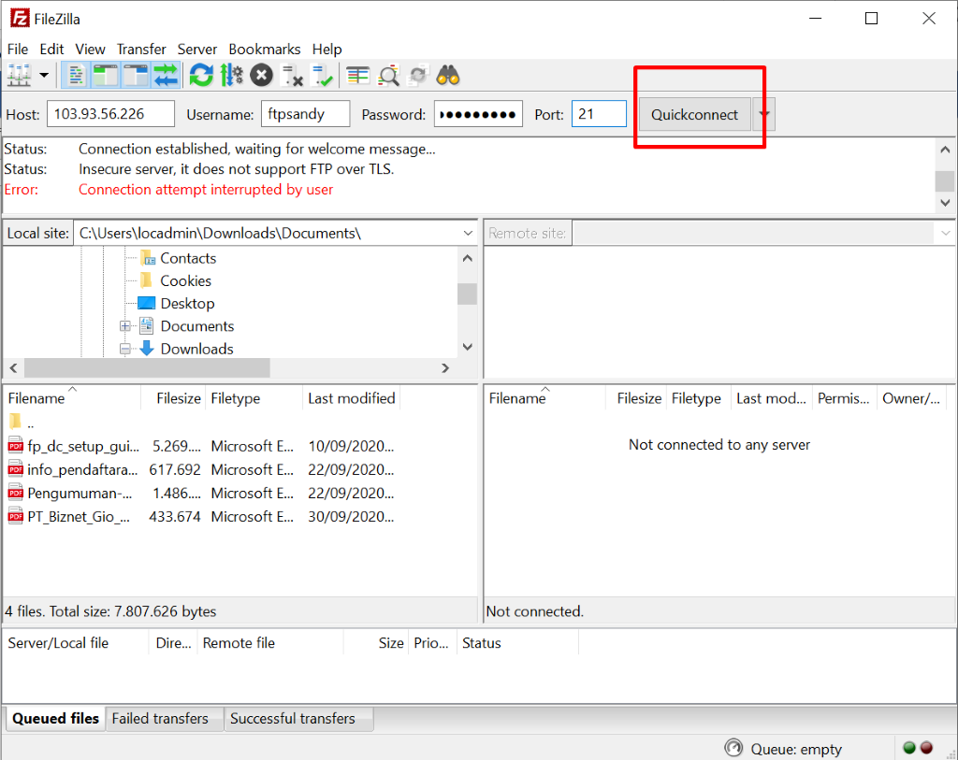Image resolution: width=958 pixels, height=760 pixels.
Task: Open the parent directory '..' entry
Action: coord(21,422)
